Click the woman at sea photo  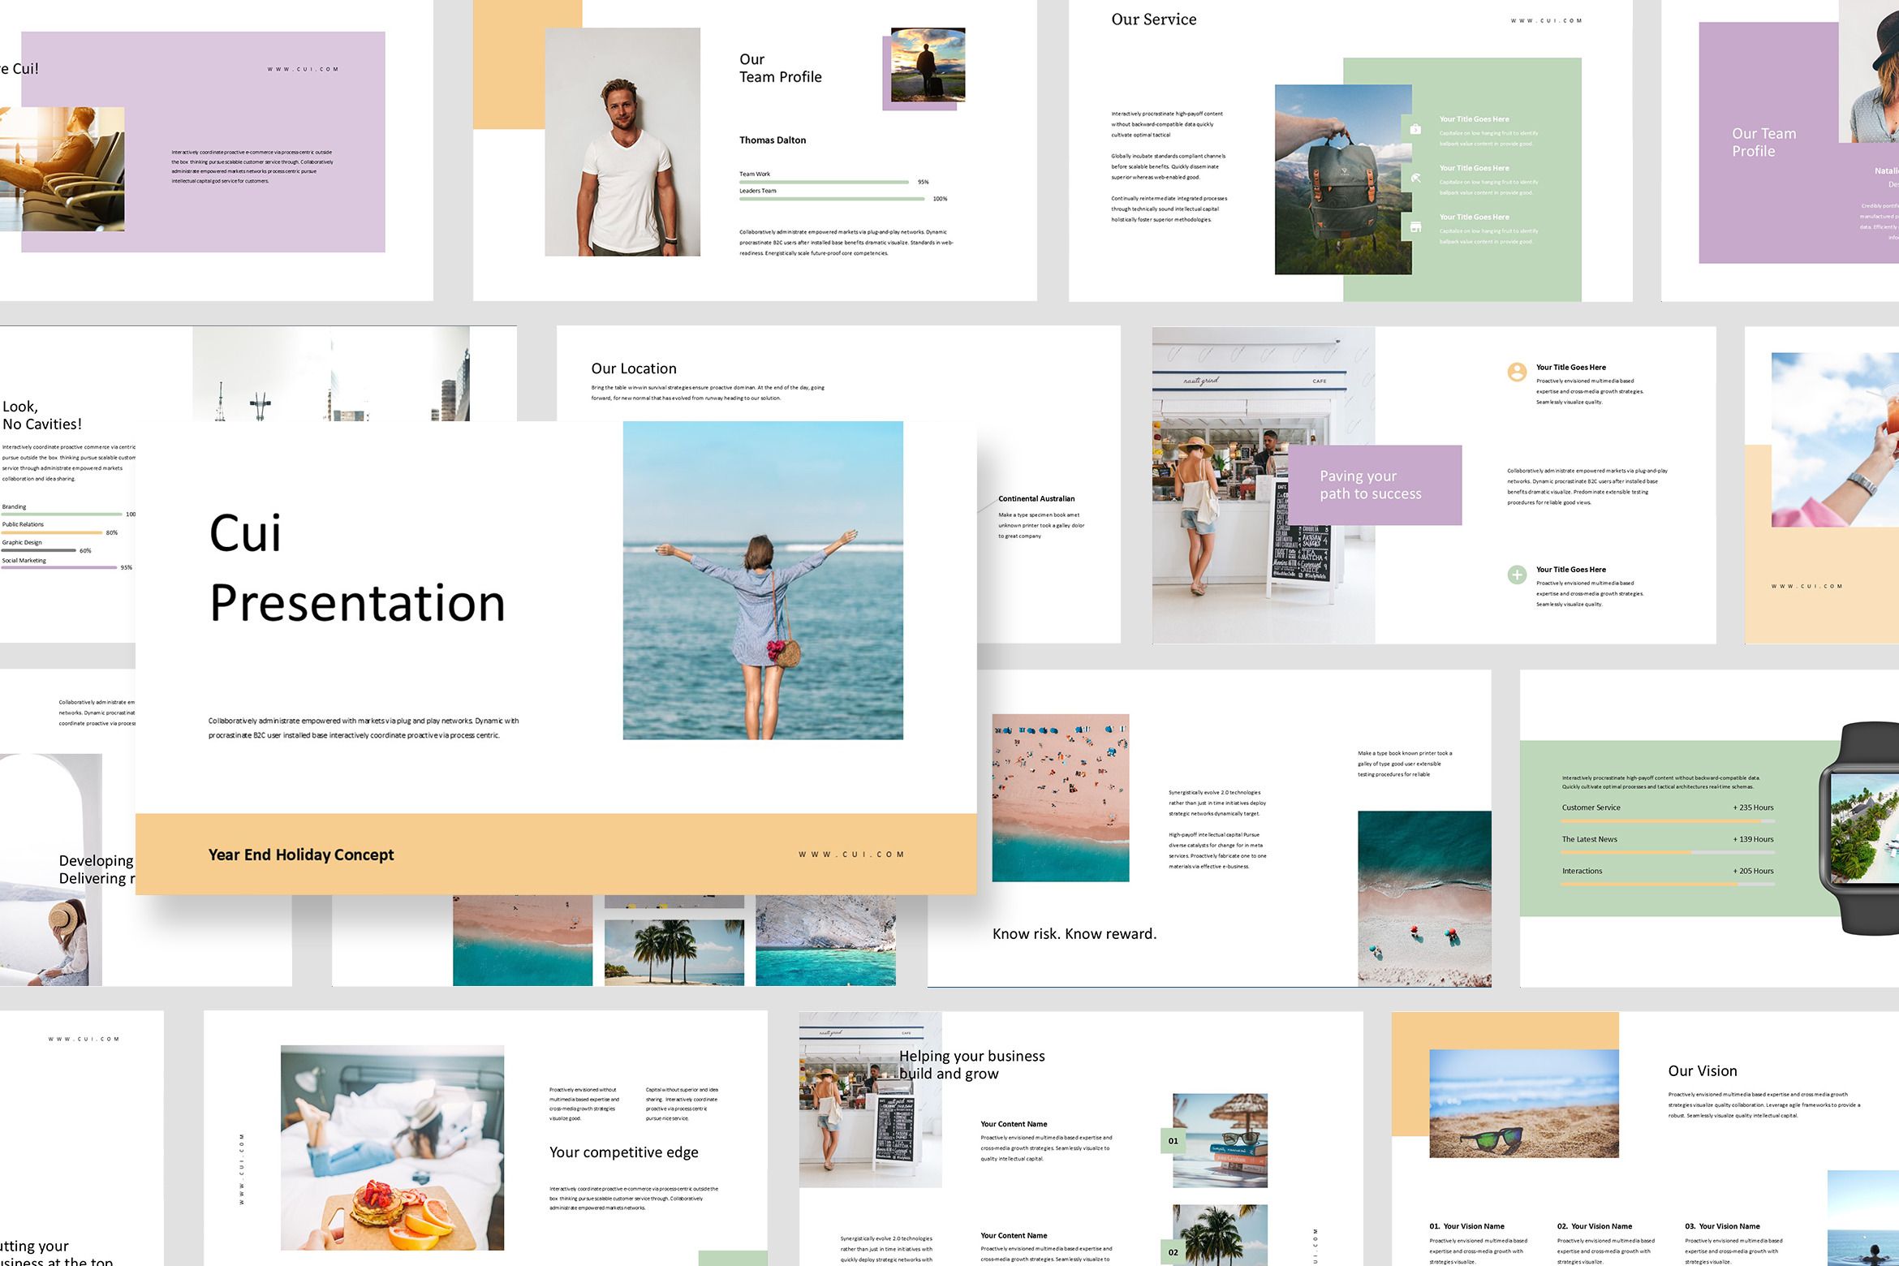[762, 579]
